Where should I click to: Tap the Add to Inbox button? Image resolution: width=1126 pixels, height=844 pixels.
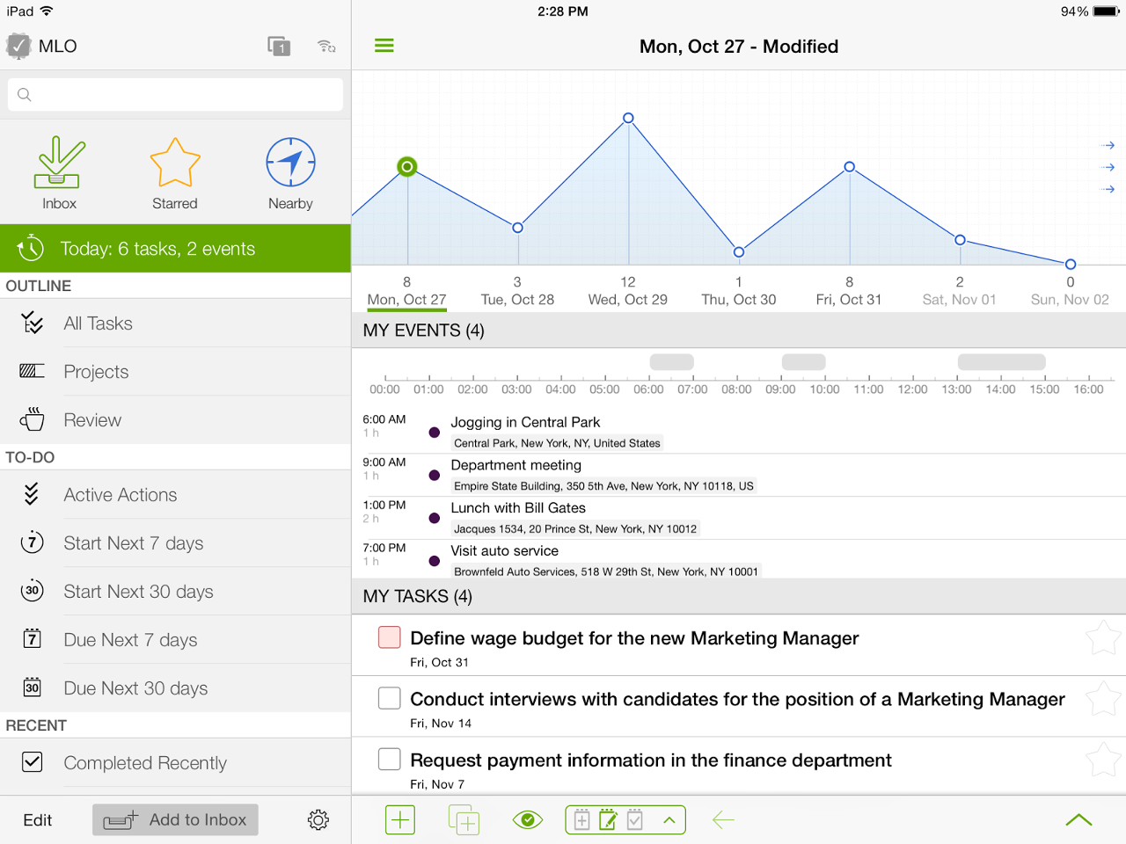click(176, 820)
